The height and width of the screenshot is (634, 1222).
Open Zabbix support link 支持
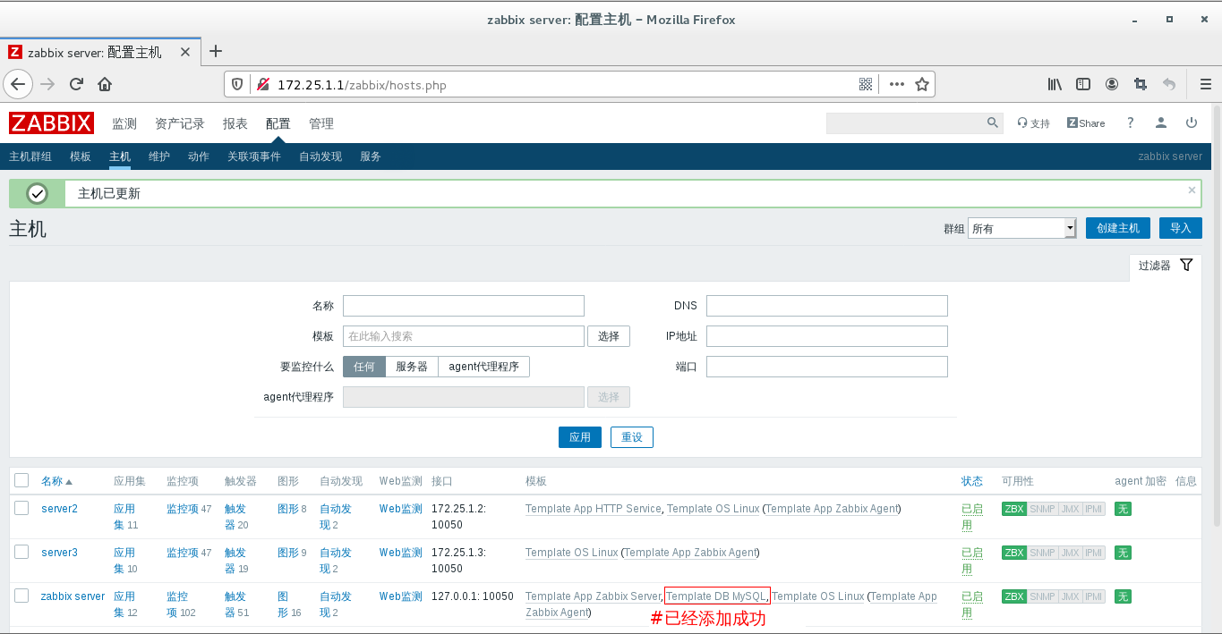[1033, 123]
